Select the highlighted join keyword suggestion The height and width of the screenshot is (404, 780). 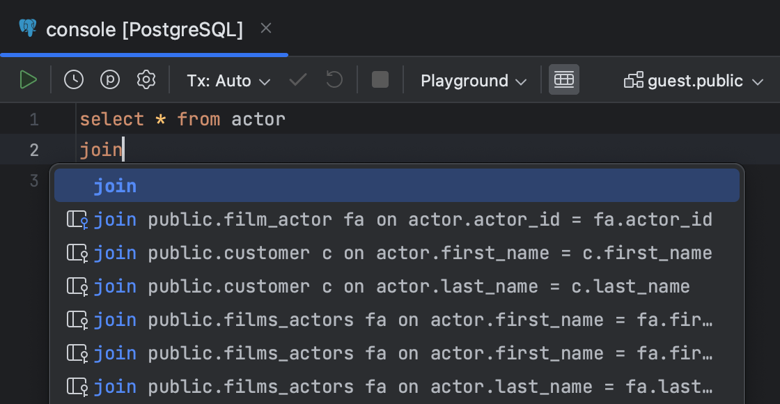[x=115, y=185]
